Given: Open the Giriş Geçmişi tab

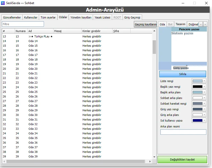Looking at the screenshot, I should coord(132,17).
